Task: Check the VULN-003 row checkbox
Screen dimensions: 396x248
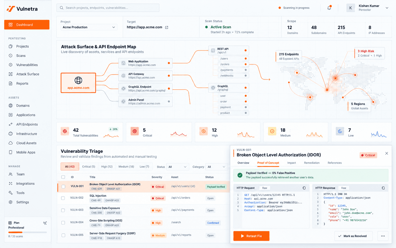Action: point(63,210)
